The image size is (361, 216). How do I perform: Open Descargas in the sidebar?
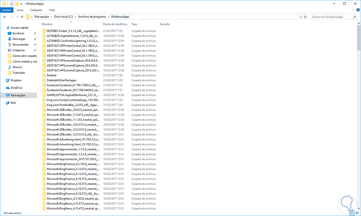click(19, 39)
